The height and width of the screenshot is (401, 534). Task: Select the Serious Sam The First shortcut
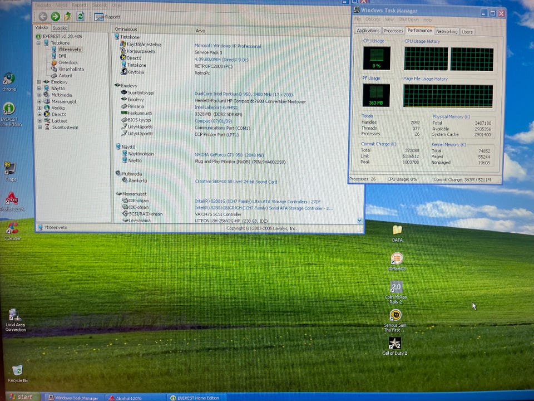click(395, 321)
